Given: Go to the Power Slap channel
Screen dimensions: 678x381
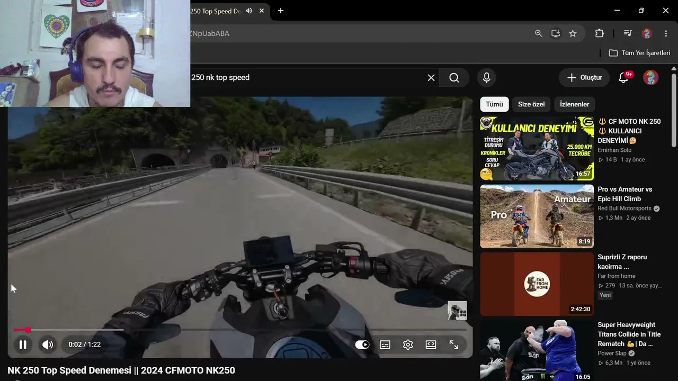Looking at the screenshot, I should point(613,353).
